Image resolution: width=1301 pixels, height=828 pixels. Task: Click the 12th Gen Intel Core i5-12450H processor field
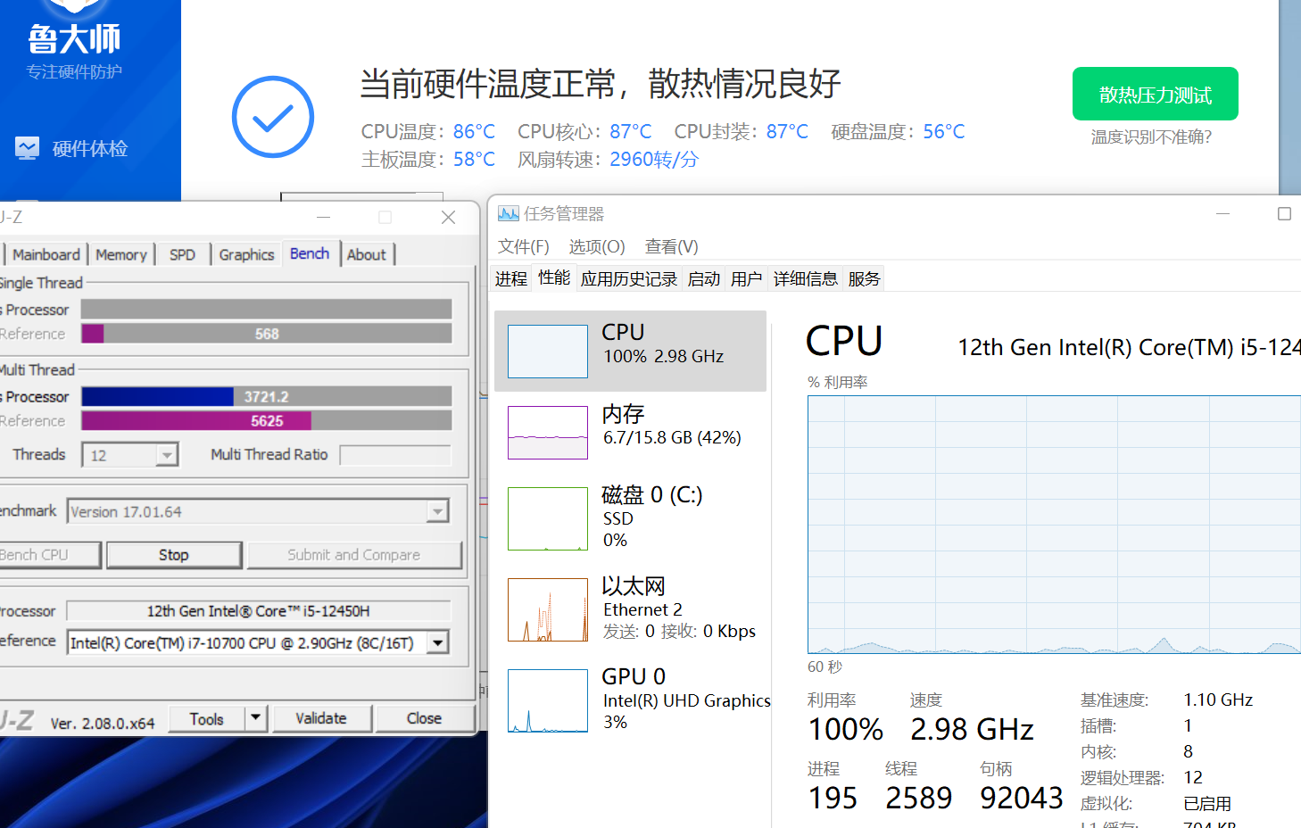[259, 611]
